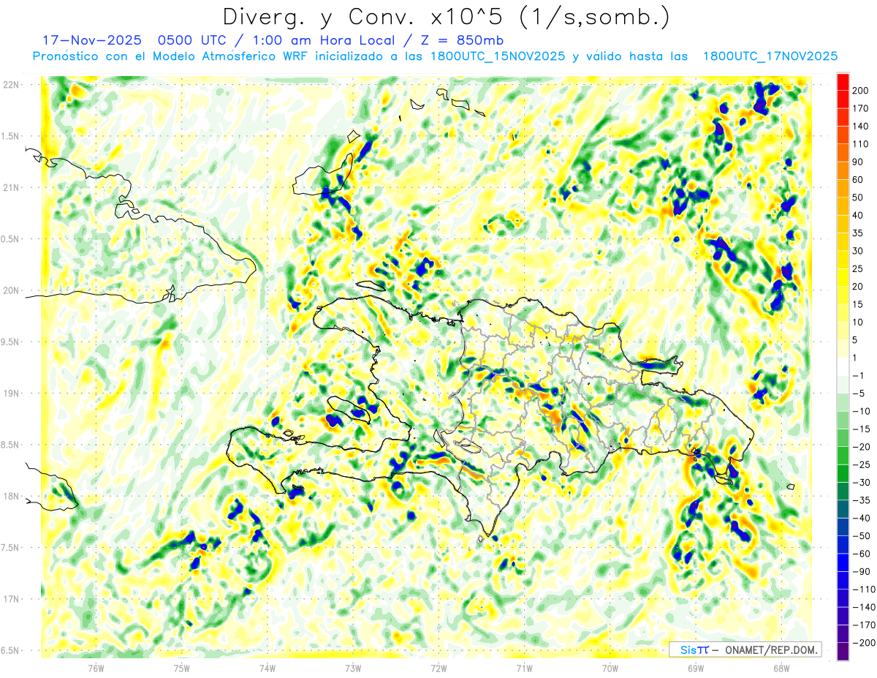
Task: Click the '69W' longitude label
Action: pyautogui.click(x=695, y=667)
